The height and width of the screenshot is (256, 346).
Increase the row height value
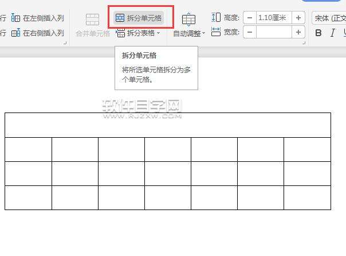click(x=298, y=18)
